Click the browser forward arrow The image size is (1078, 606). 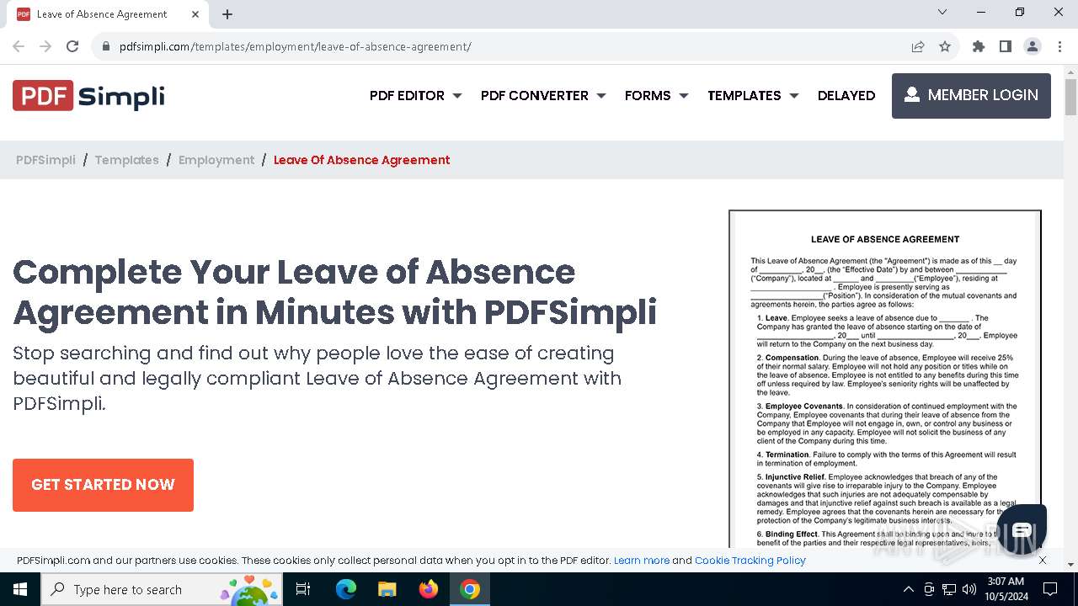pyautogui.click(x=45, y=46)
